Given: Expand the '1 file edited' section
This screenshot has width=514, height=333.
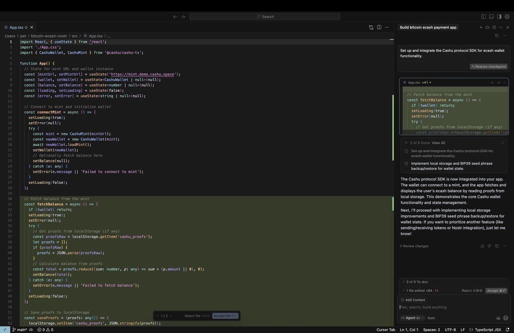Looking at the screenshot, I should coord(420,291).
